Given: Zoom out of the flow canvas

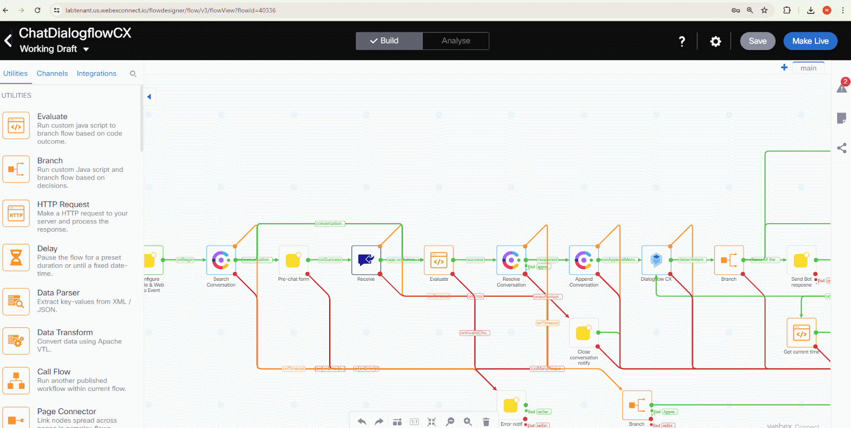Looking at the screenshot, I should click(x=450, y=422).
